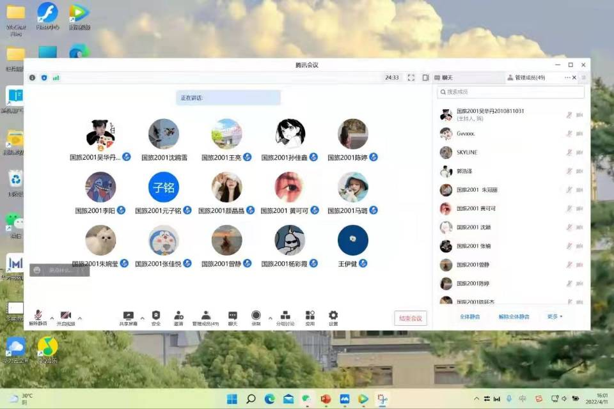The width and height of the screenshot is (614, 409).
Task: Open the 设置 settings gear
Action: click(x=333, y=316)
